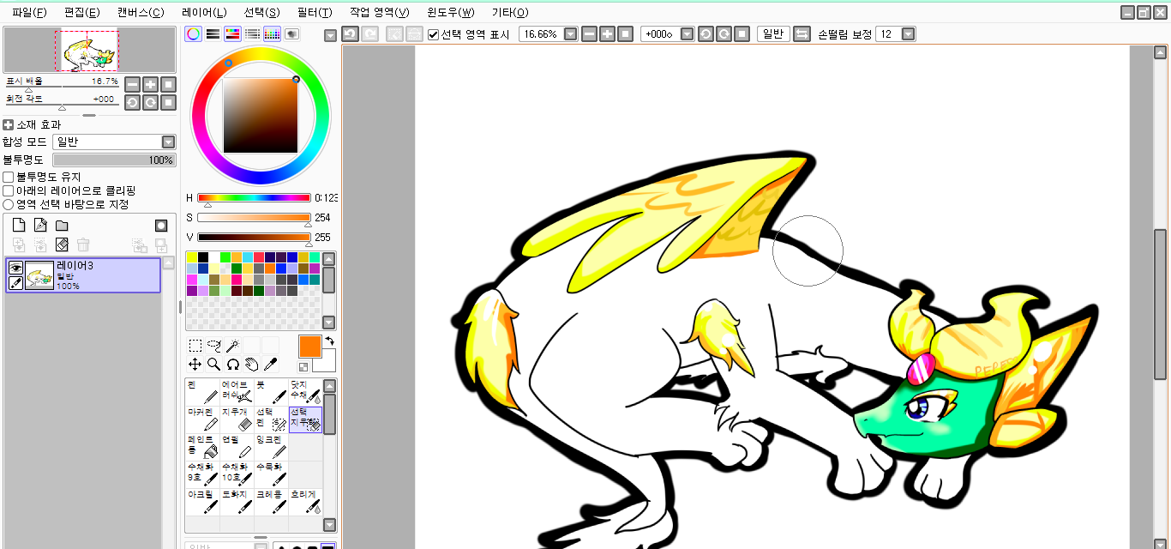
Task: Choose the 선택펜 selection pen tool
Action: point(271,419)
